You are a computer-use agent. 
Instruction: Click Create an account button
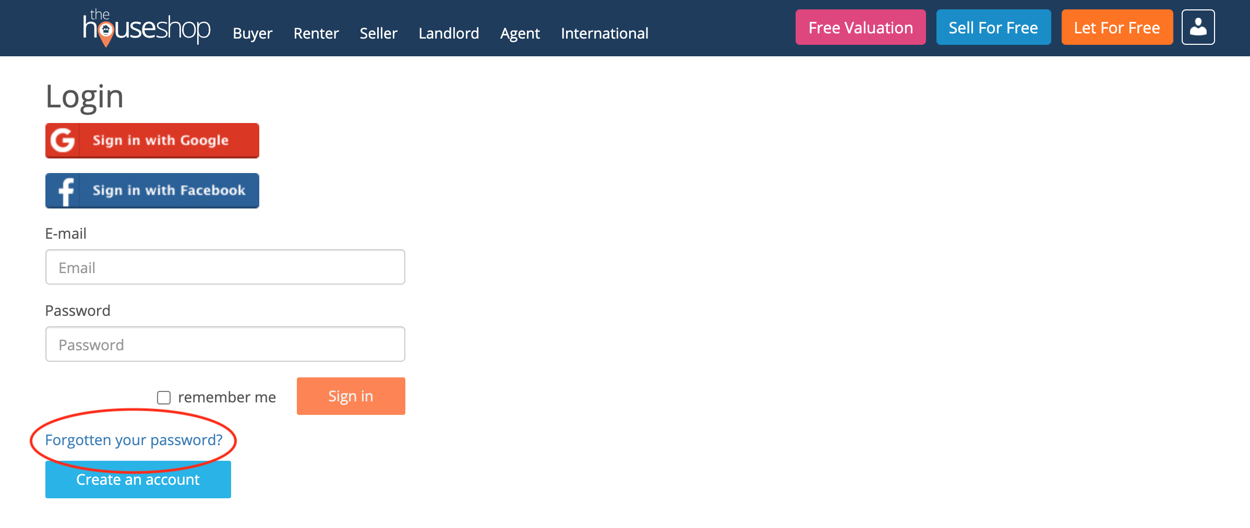click(138, 480)
